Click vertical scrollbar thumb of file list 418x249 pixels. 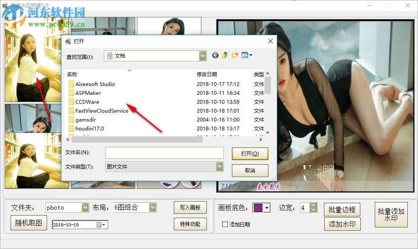268,85
